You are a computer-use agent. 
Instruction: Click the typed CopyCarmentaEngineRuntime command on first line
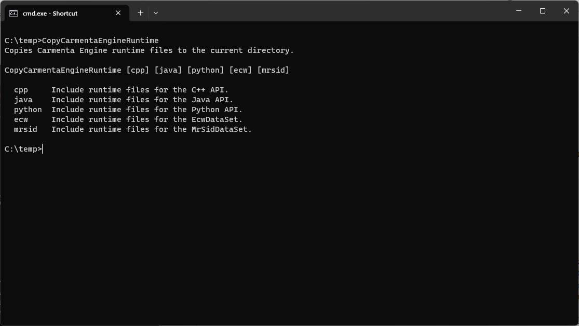100,40
